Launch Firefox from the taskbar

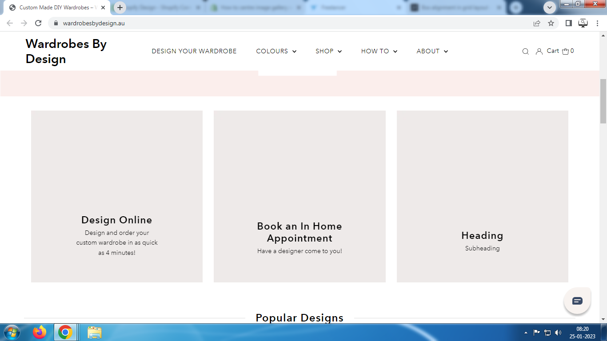(x=40, y=332)
